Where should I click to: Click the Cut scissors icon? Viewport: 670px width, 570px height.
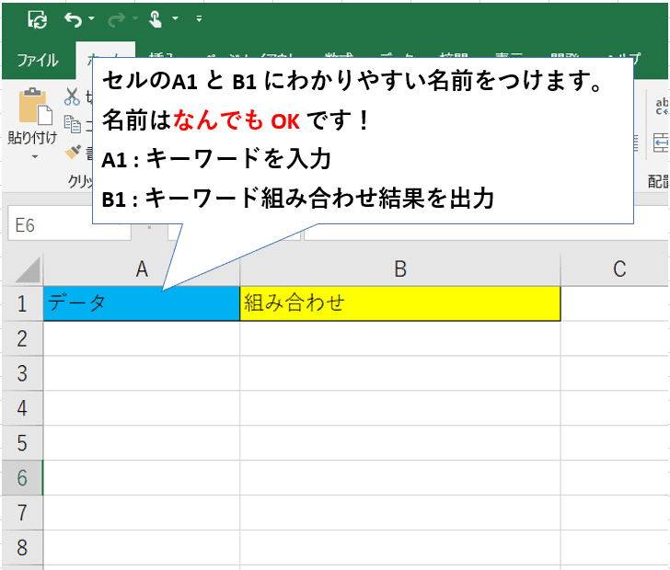coord(73,97)
